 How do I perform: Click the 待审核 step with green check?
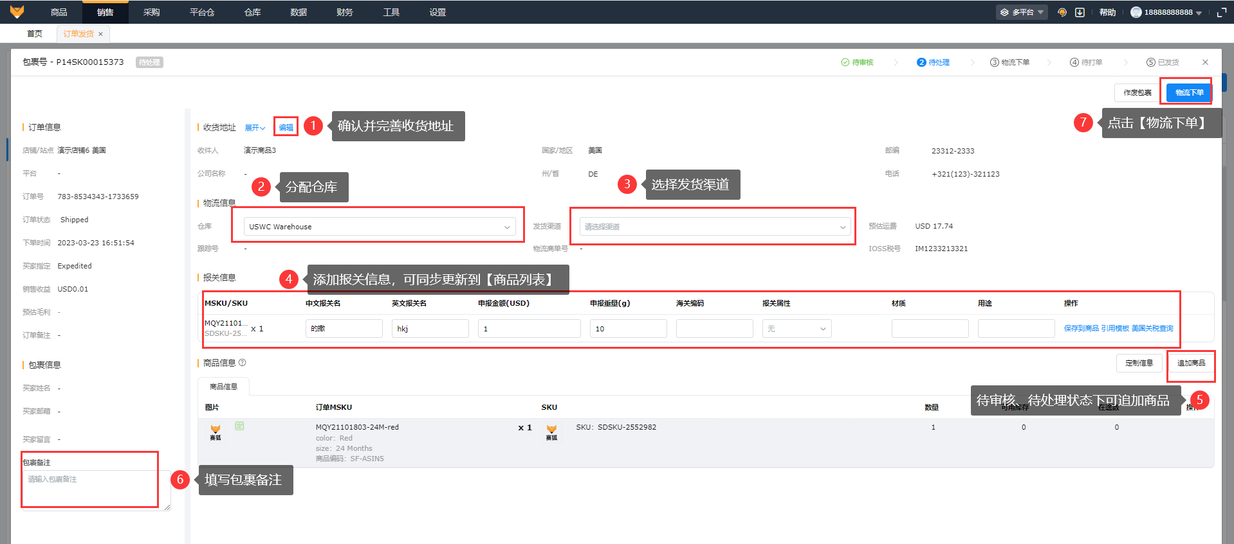[x=857, y=62]
